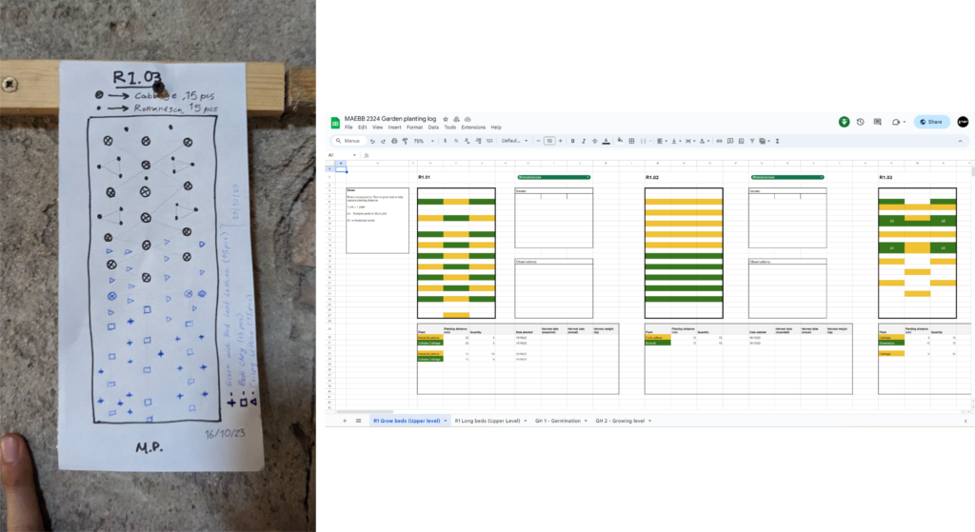Switch to GH 1 - Germination tab
Screen dimensions: 975x532
pos(555,420)
